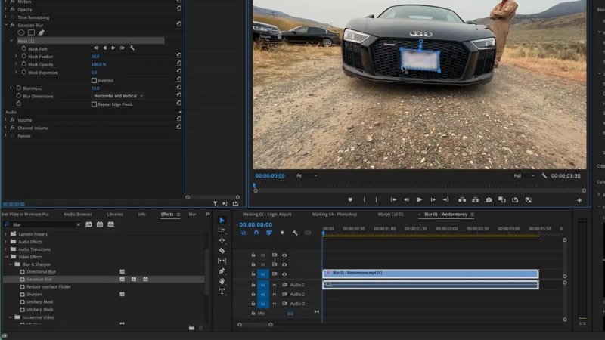Viewport: 605px width, 340px height.
Task: Select the Pen tool in tools panel
Action: click(222, 271)
